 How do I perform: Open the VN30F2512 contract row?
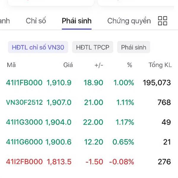click(x=24, y=103)
